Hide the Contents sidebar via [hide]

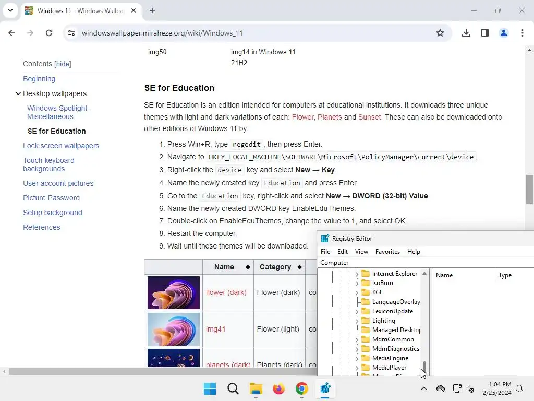[63, 64]
